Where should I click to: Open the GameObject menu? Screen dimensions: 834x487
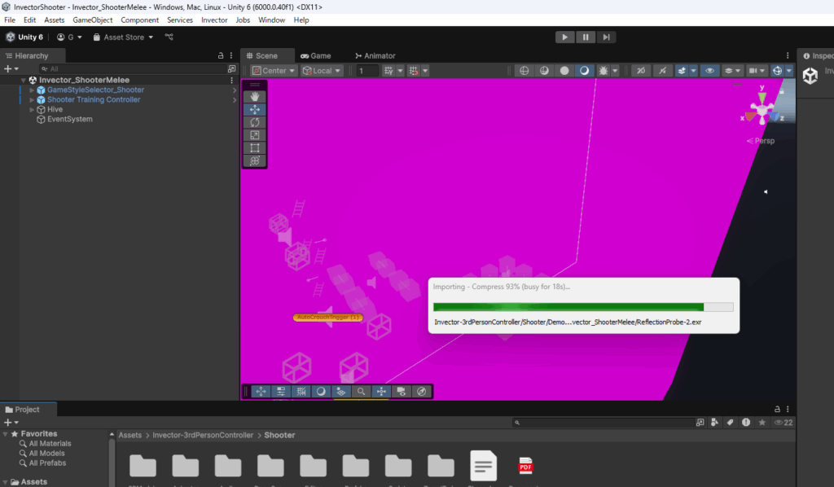(93, 20)
